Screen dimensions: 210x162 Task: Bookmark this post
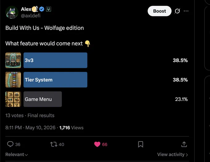(141, 144)
